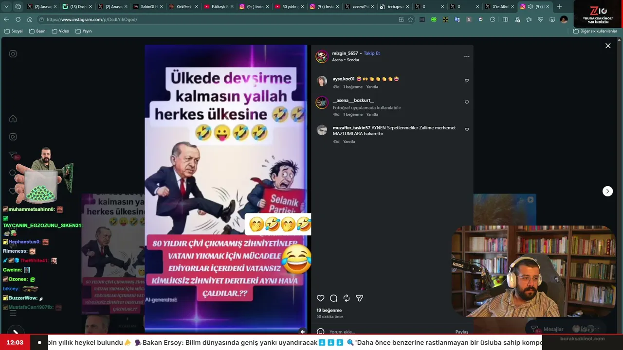Open the browser tab list dropdown
Image resolution: width=623 pixels, height=350 pixels.
coord(6,7)
